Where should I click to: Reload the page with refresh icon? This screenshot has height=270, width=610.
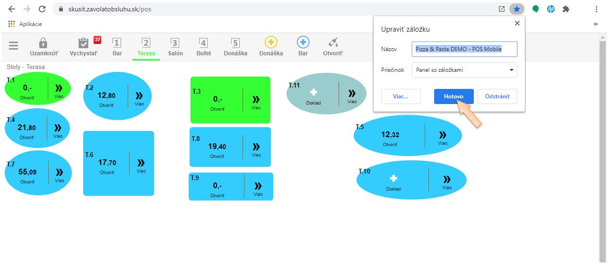(x=42, y=9)
